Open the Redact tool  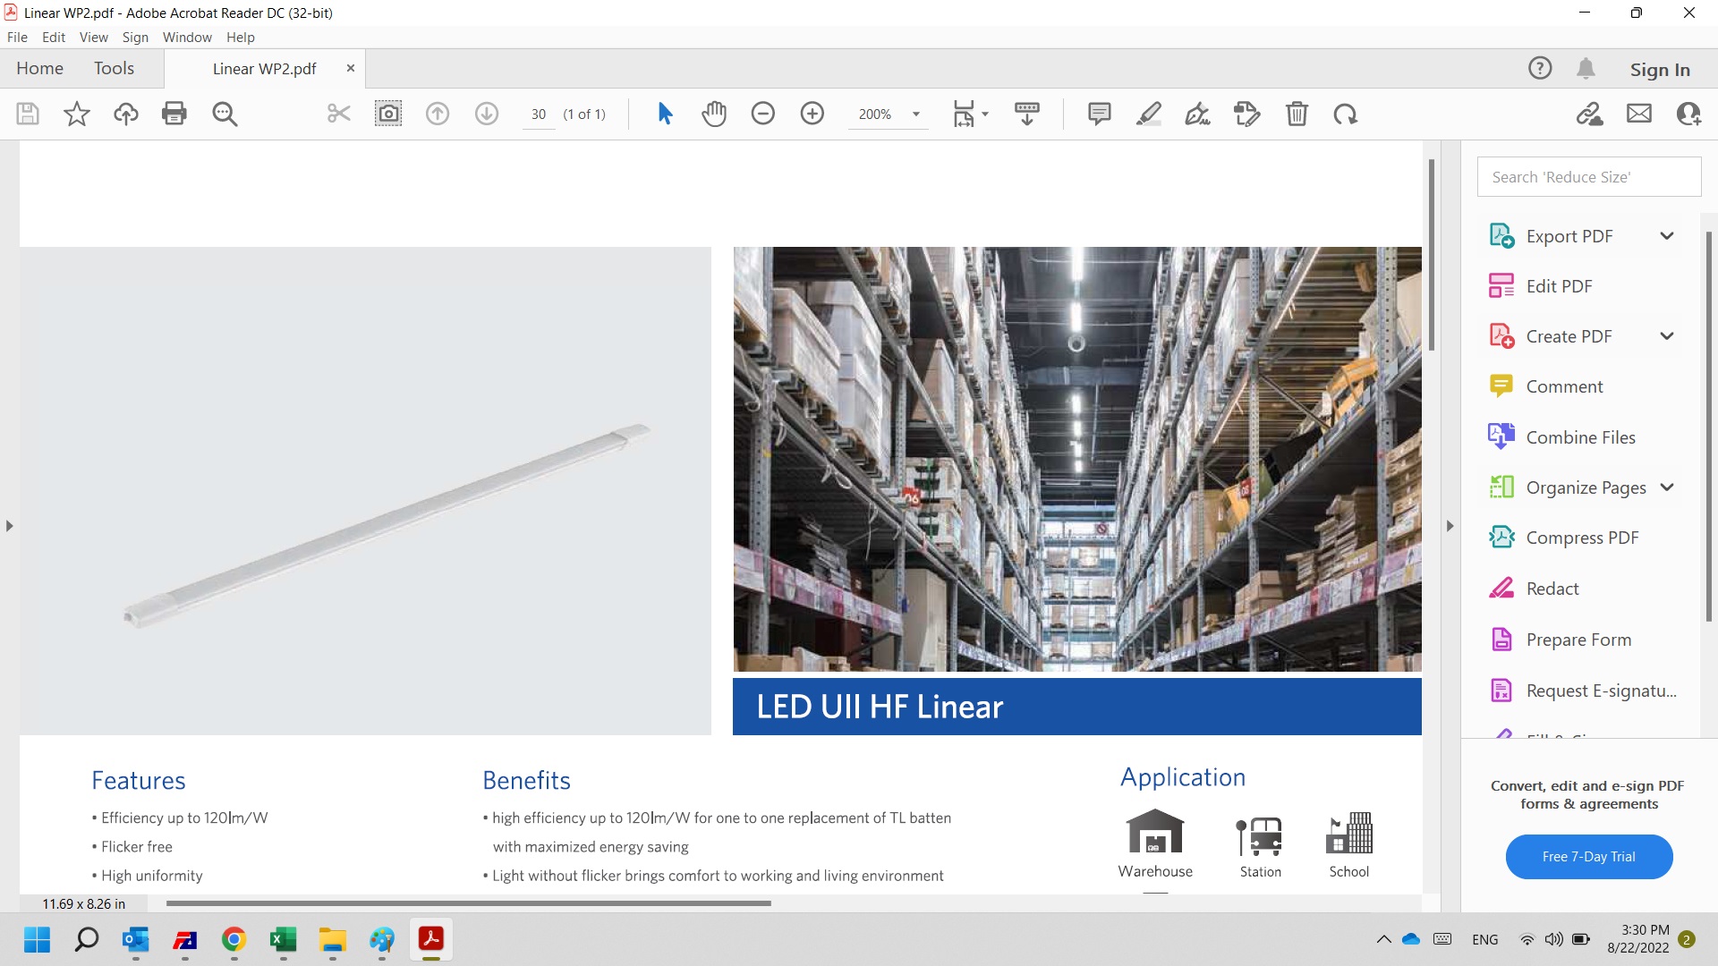(x=1552, y=589)
